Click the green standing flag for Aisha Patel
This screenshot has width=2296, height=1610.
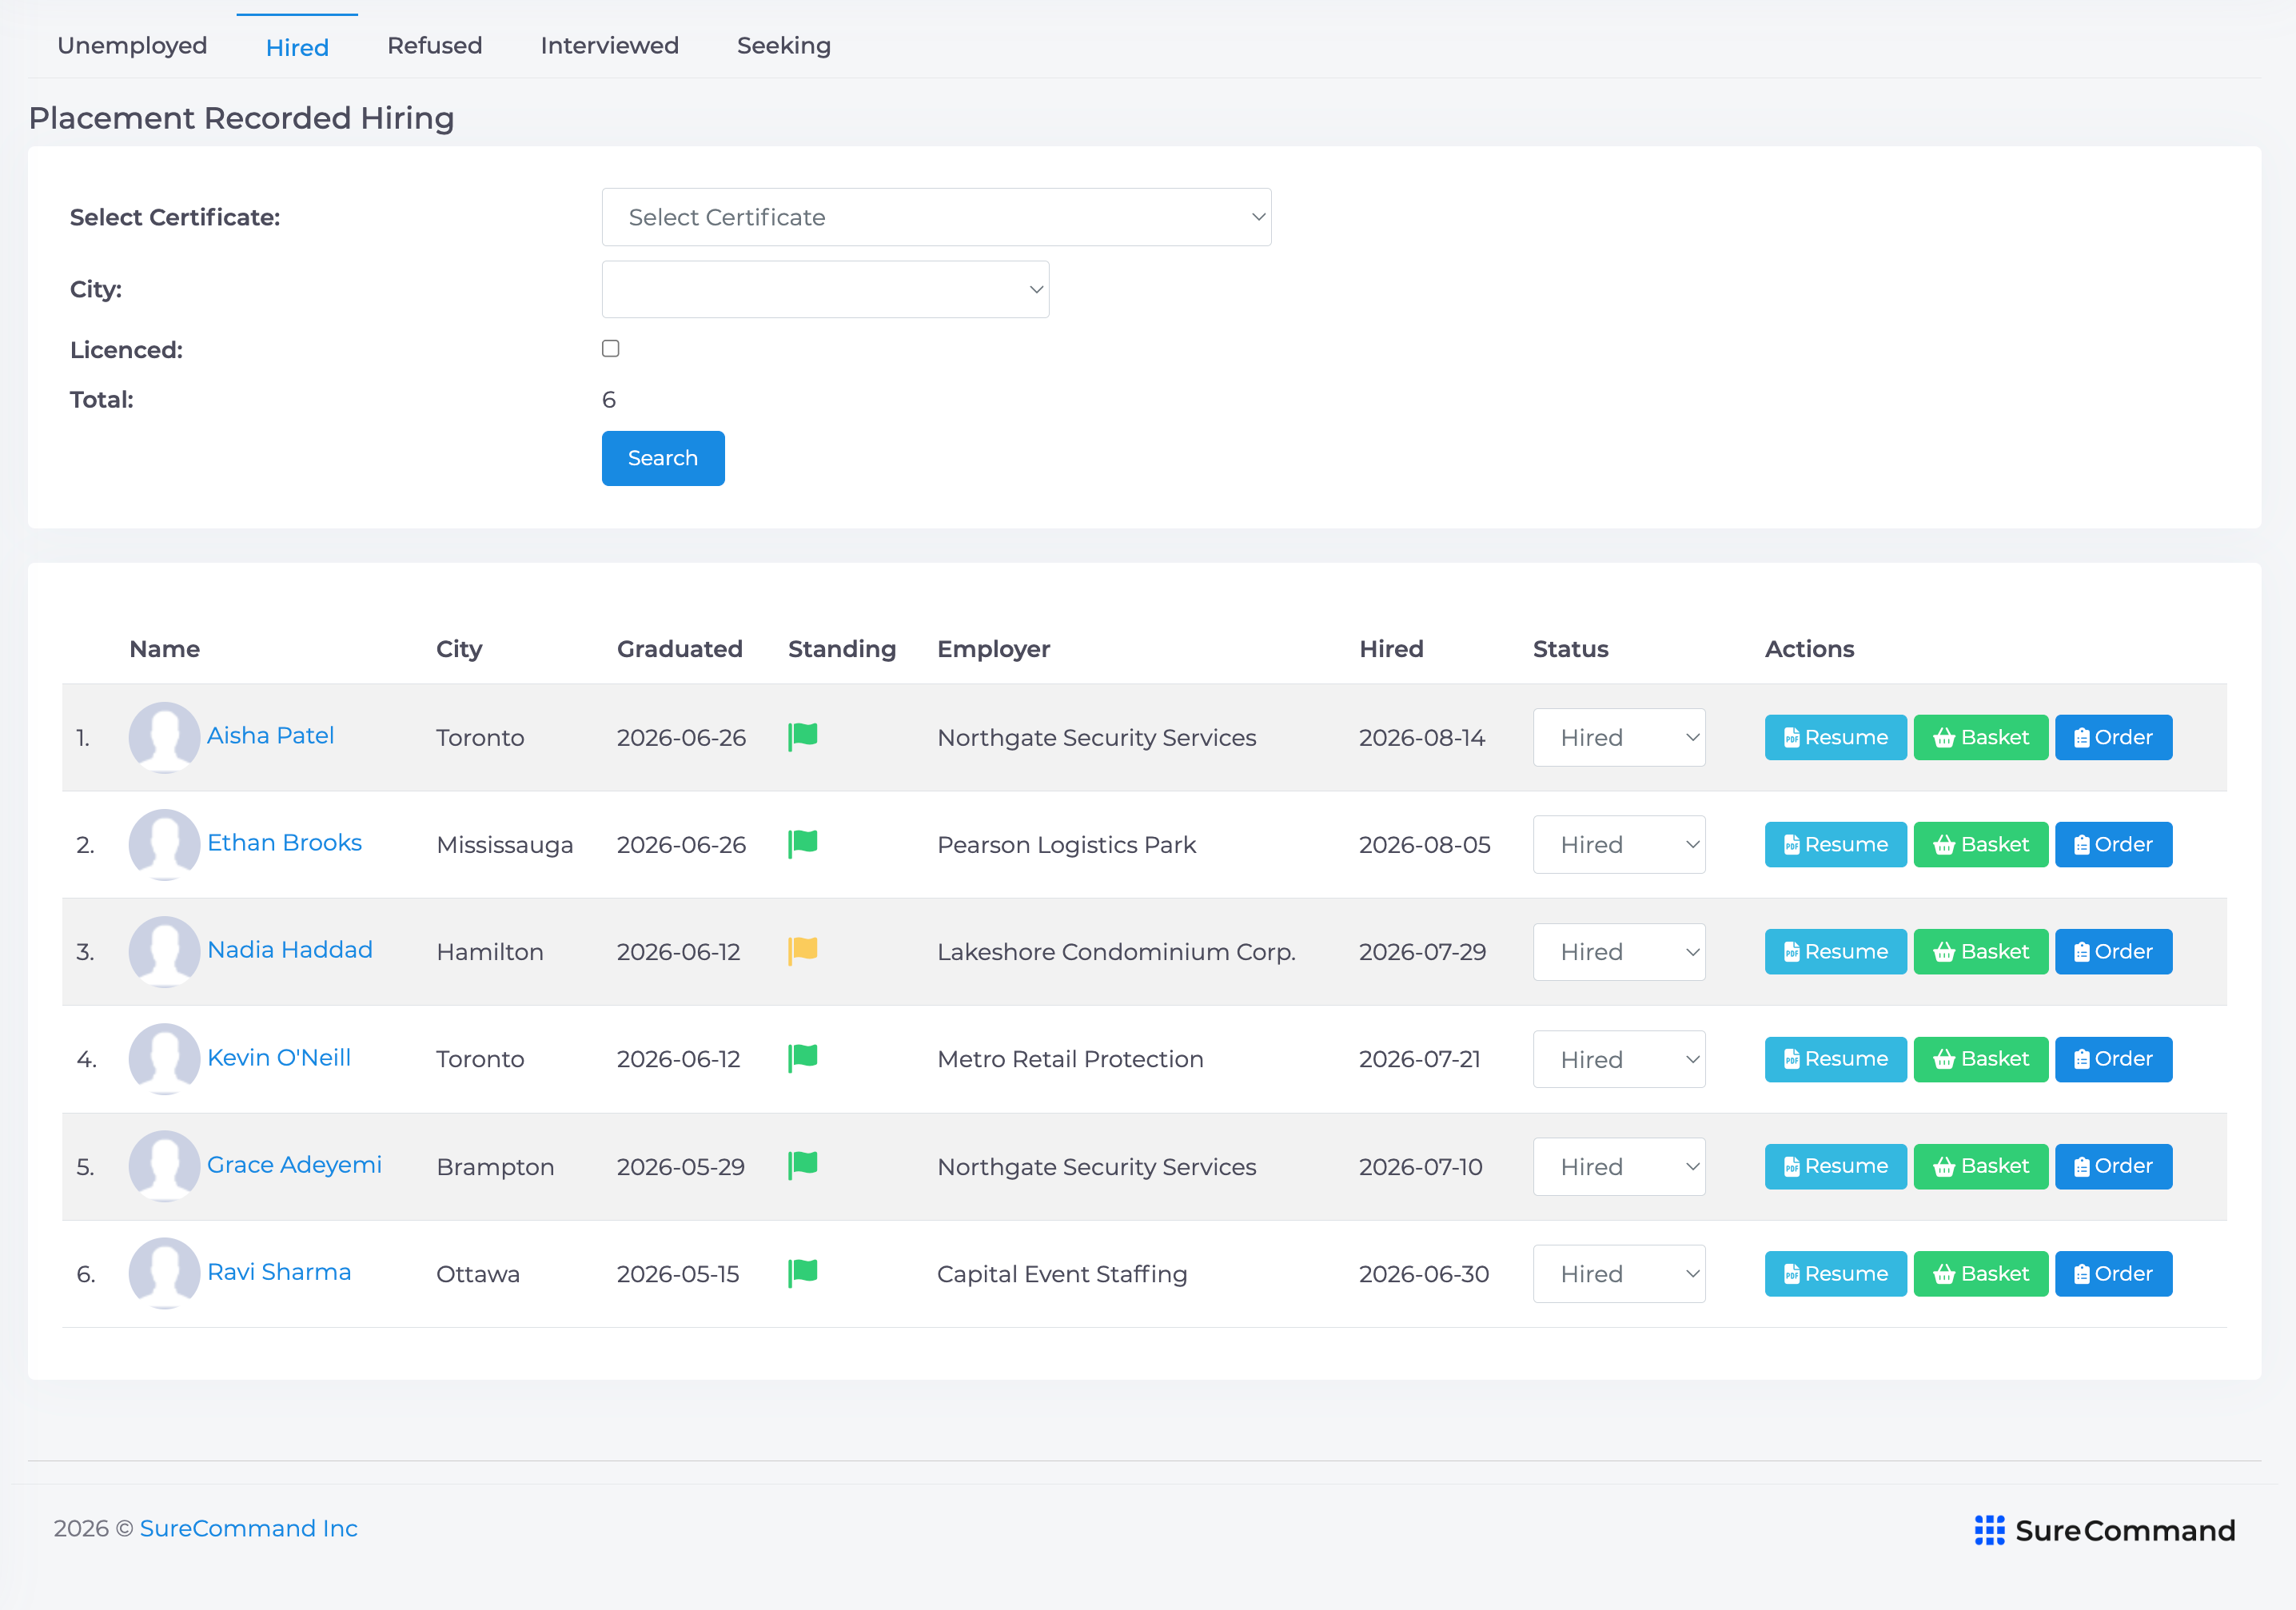(803, 736)
